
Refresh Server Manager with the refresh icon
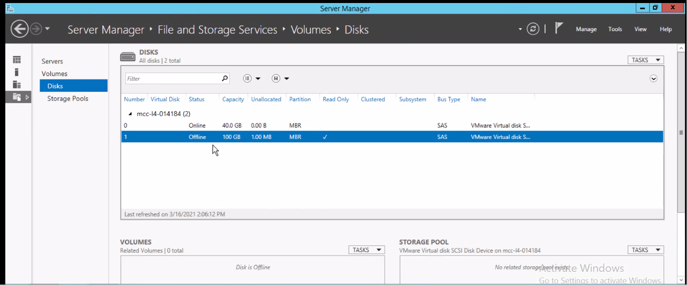pos(533,29)
